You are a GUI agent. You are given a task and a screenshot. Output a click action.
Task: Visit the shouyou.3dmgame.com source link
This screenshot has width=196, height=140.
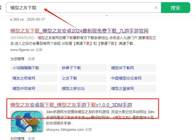[x=65, y=130]
